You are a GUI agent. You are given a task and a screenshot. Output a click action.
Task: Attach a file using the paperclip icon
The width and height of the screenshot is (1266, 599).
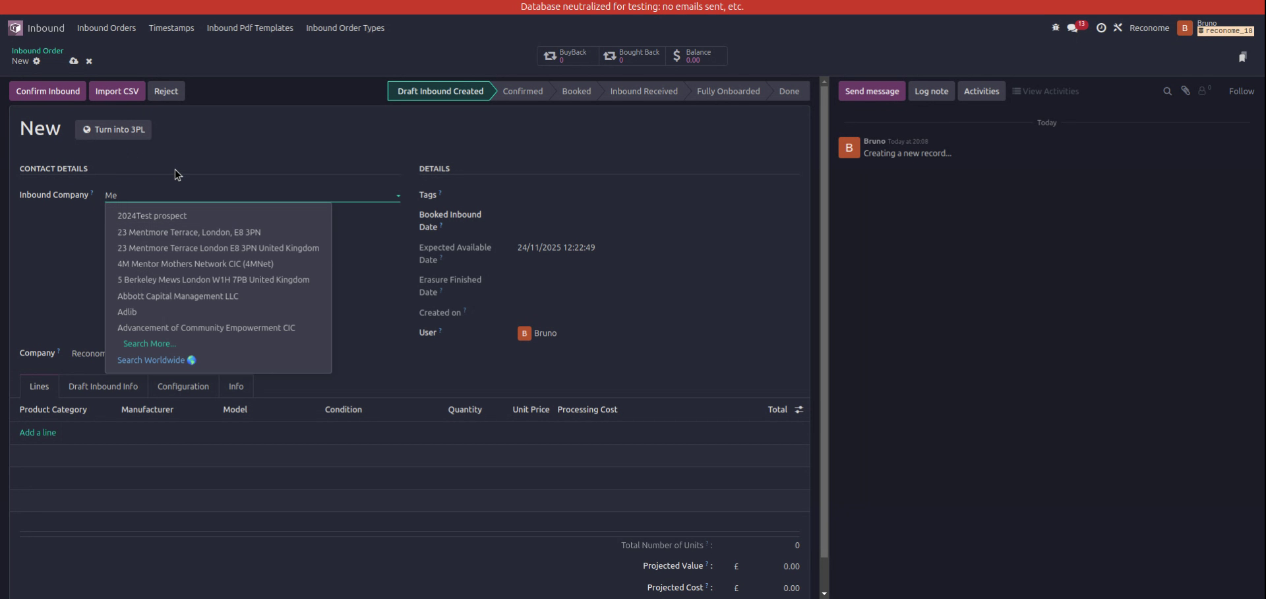click(x=1186, y=90)
